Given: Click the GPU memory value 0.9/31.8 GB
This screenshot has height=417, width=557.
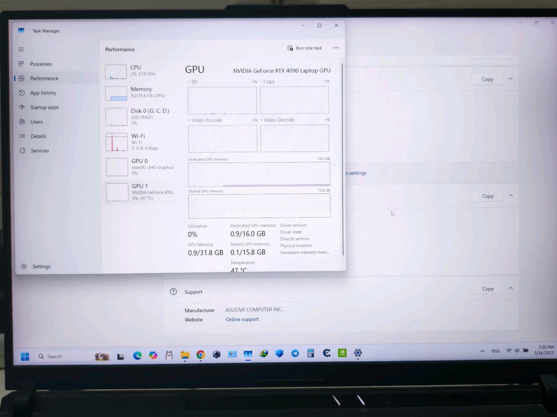Looking at the screenshot, I should coord(205,253).
